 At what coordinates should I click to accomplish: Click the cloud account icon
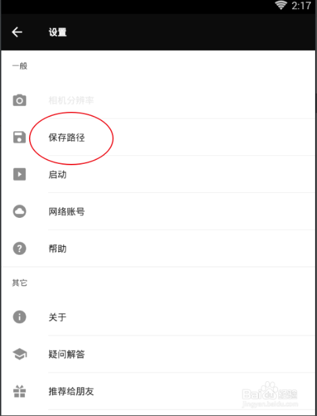click(19, 211)
